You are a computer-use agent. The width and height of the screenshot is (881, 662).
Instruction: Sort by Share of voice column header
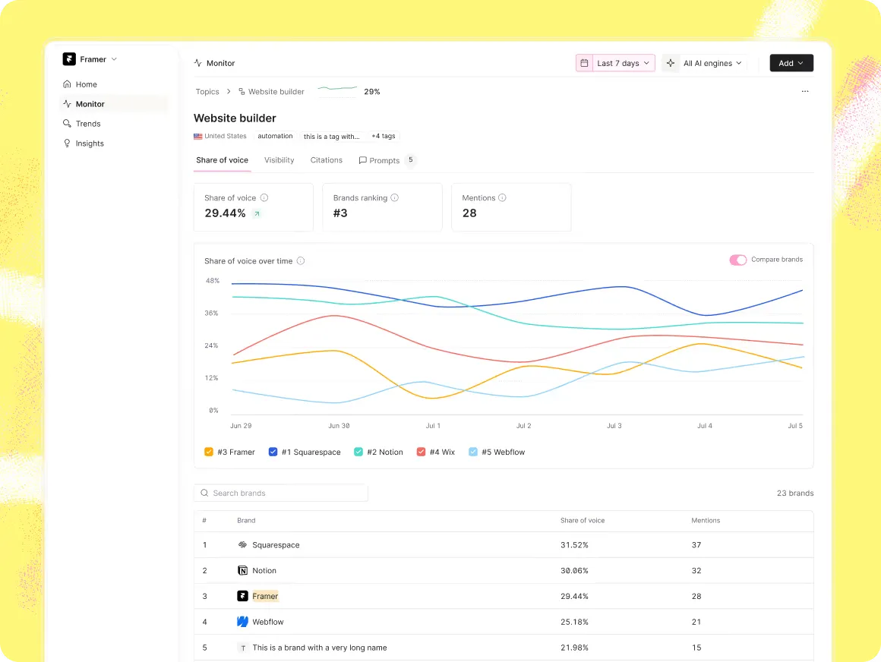click(x=583, y=521)
